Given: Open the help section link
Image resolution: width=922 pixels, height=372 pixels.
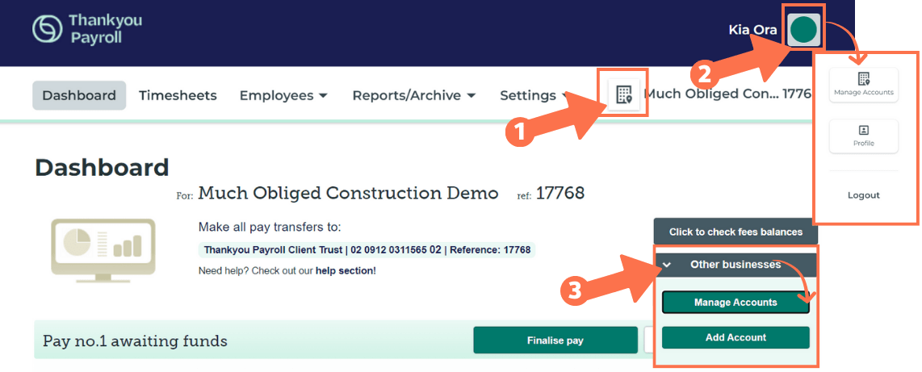Looking at the screenshot, I should (x=344, y=271).
